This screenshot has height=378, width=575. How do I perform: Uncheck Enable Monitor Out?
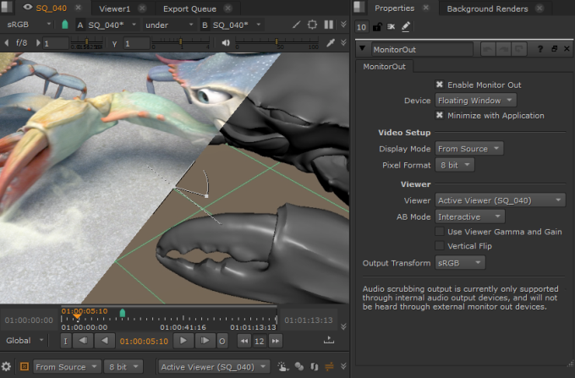coord(440,85)
